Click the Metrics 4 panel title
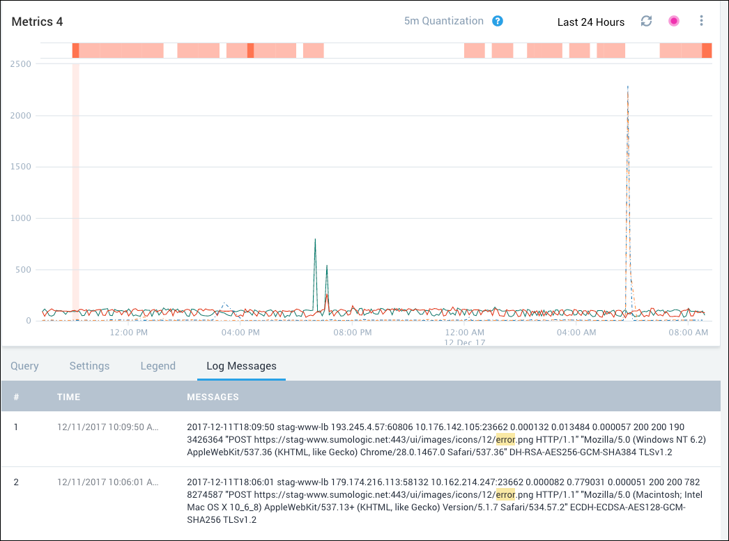The width and height of the screenshot is (729, 541). pyautogui.click(x=37, y=22)
